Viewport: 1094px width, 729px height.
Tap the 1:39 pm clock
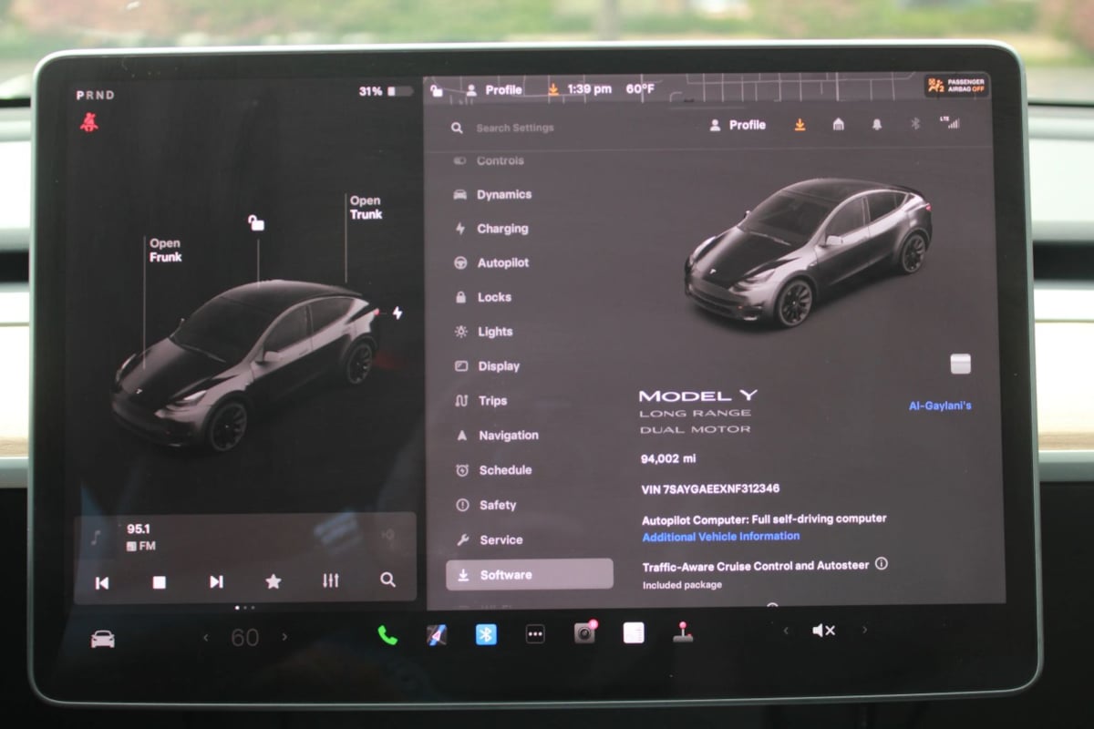tap(589, 89)
